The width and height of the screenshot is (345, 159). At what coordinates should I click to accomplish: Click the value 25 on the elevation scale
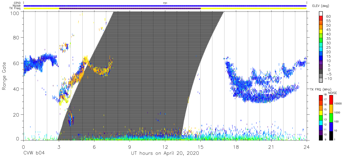click(x=328, y=48)
